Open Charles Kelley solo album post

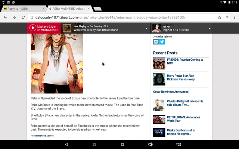[x=185, y=103]
